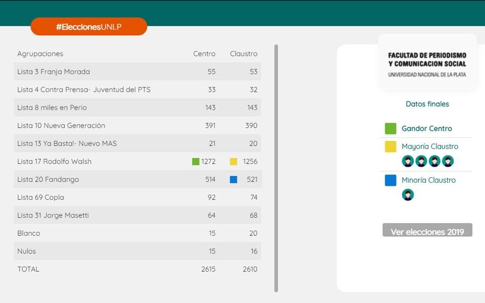The width and height of the screenshot is (485, 303).
Task: Select the Lista 8 miles en Perio row
Action: 137,107
